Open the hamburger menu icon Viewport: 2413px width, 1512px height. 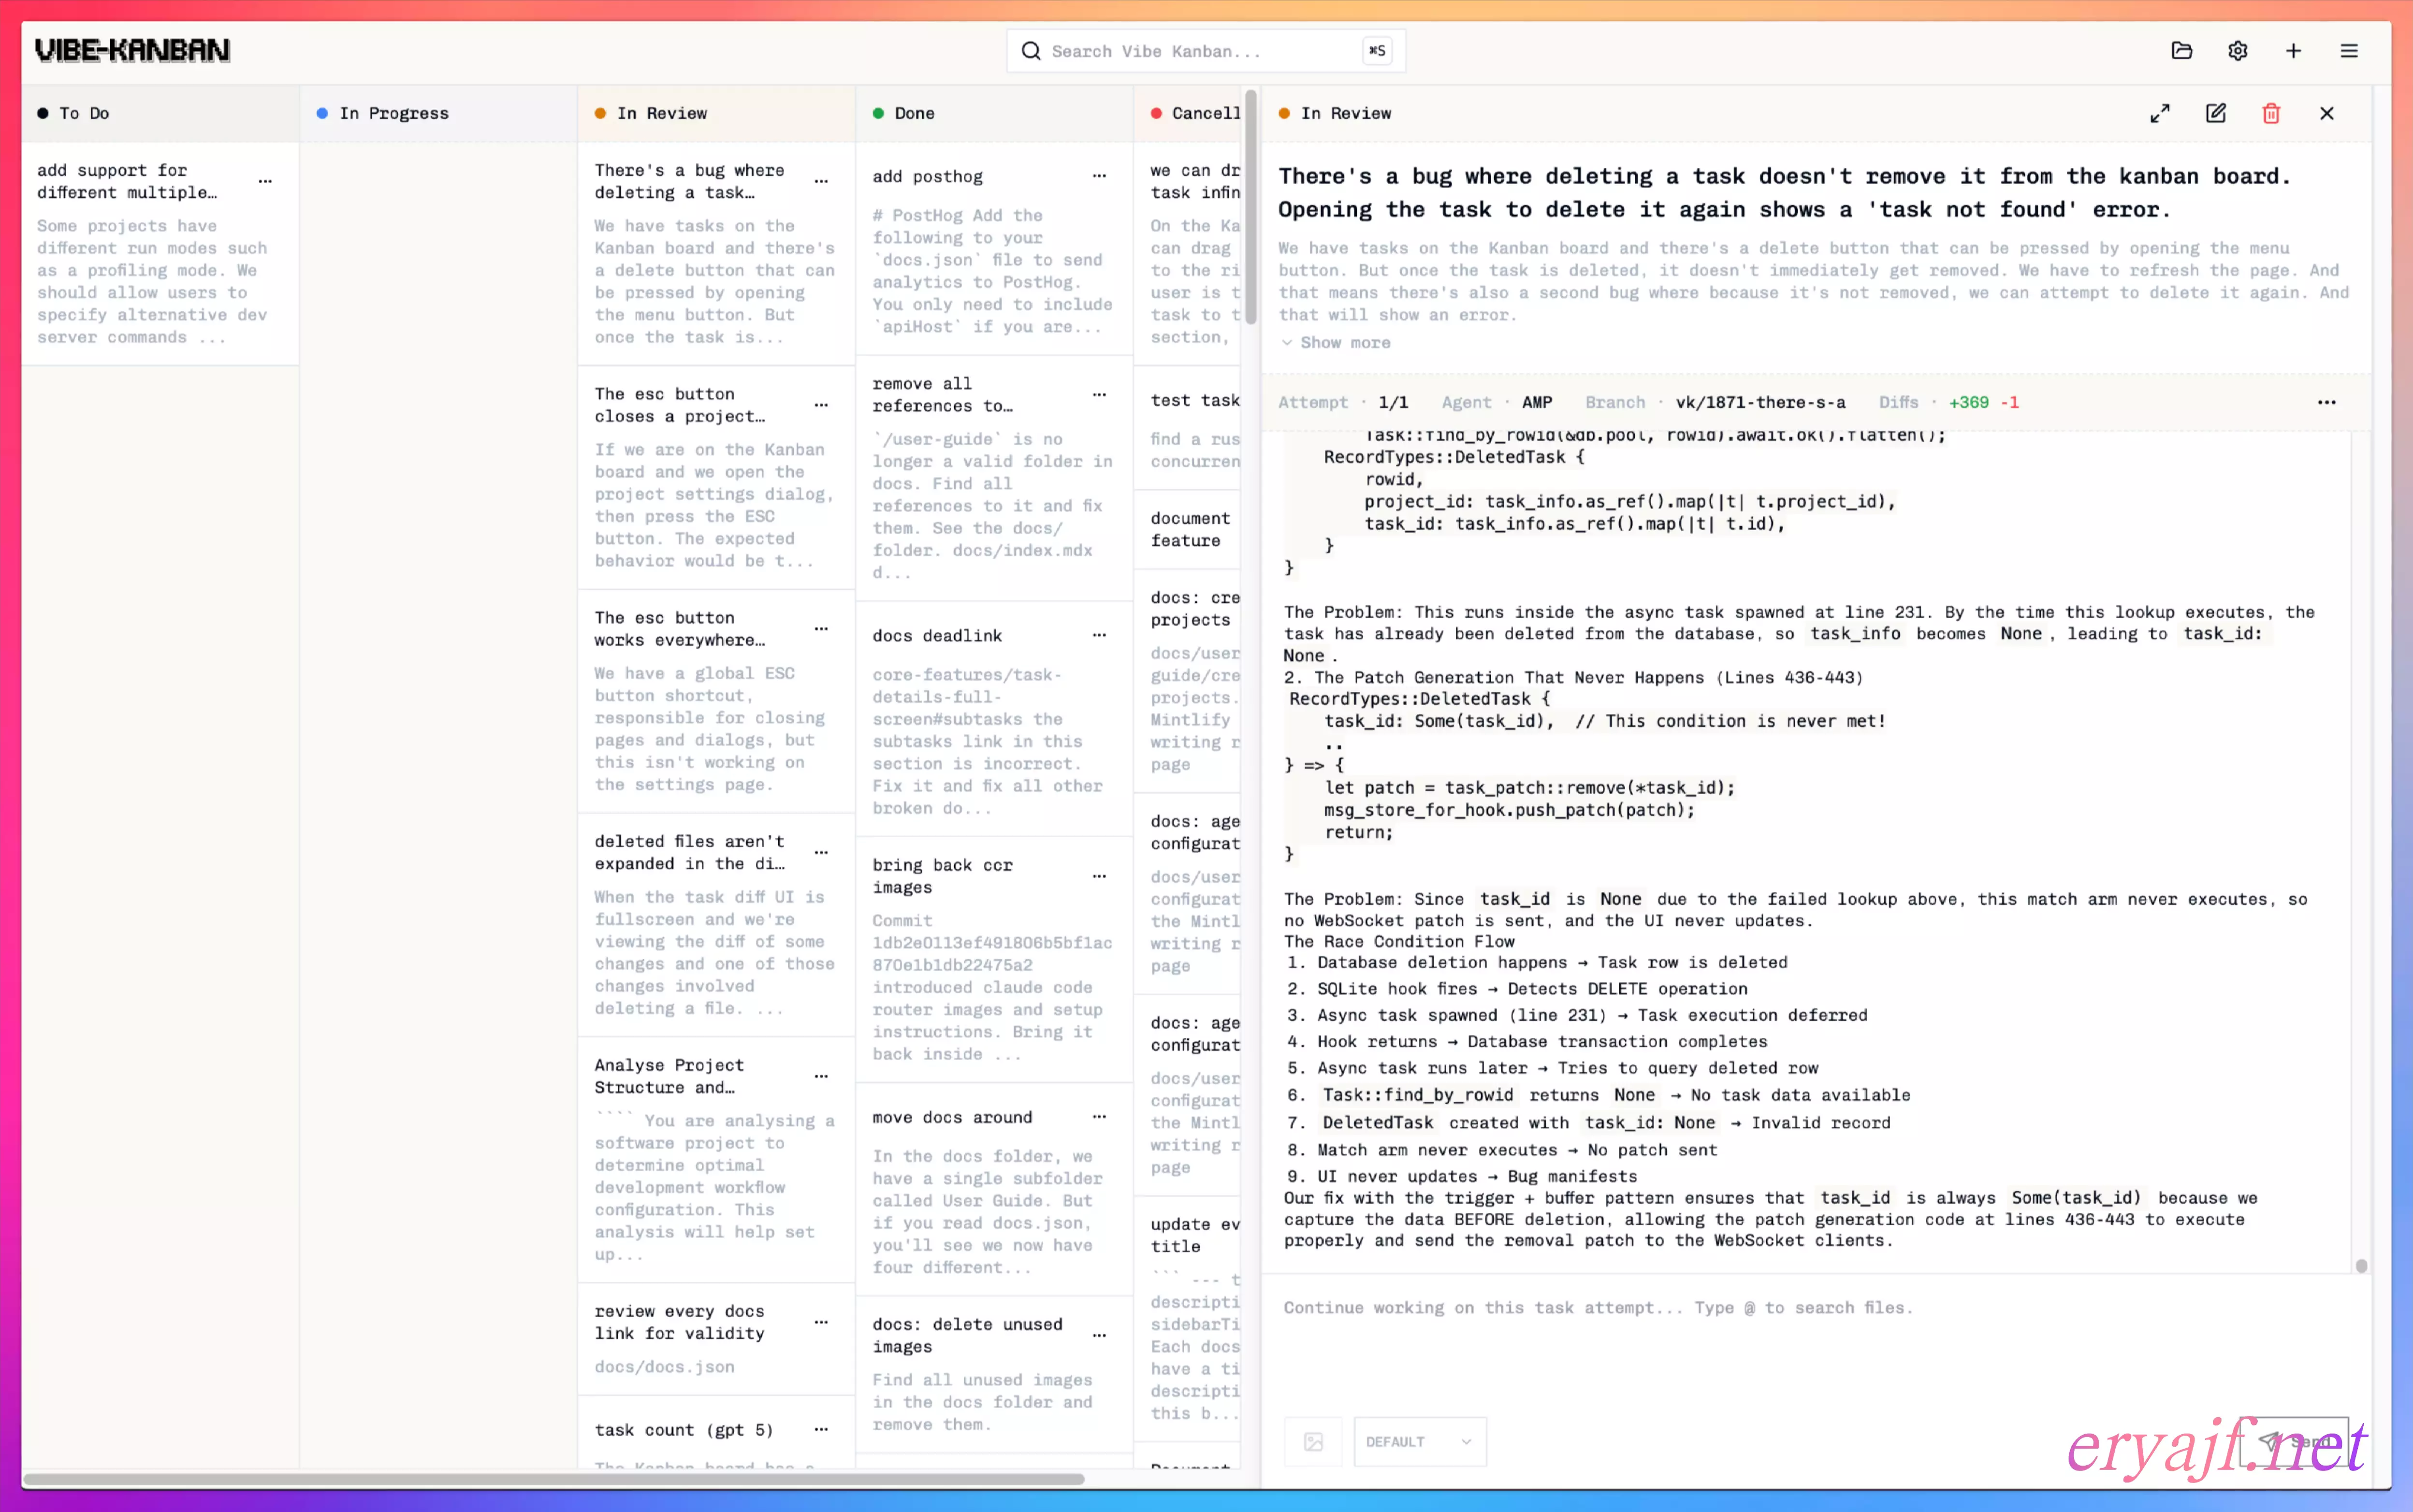[2349, 51]
